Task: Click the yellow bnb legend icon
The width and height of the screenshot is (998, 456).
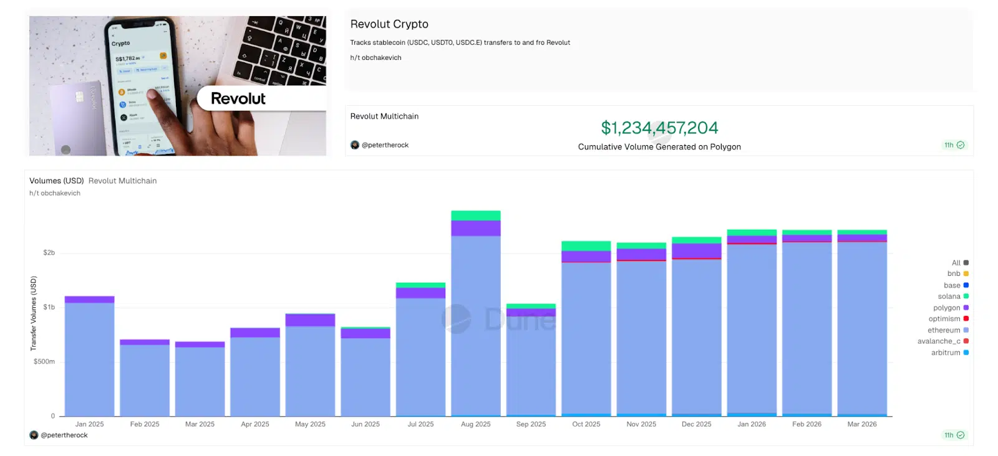Action: coord(965,273)
